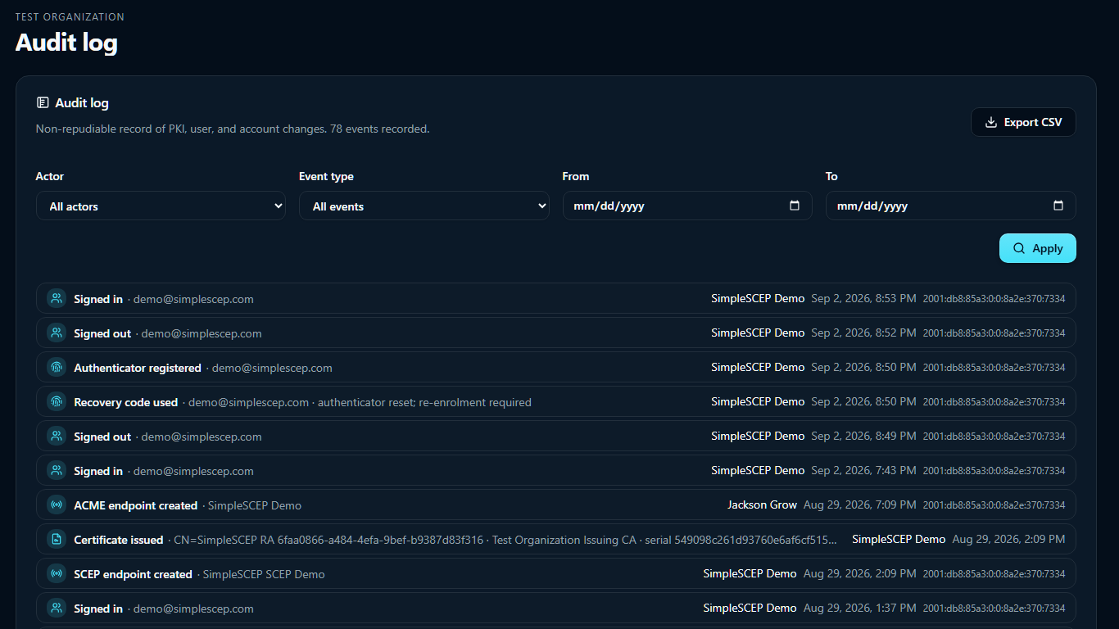The width and height of the screenshot is (1119, 629).
Task: Click the download icon in the Export CSV button
Action: 991,122
